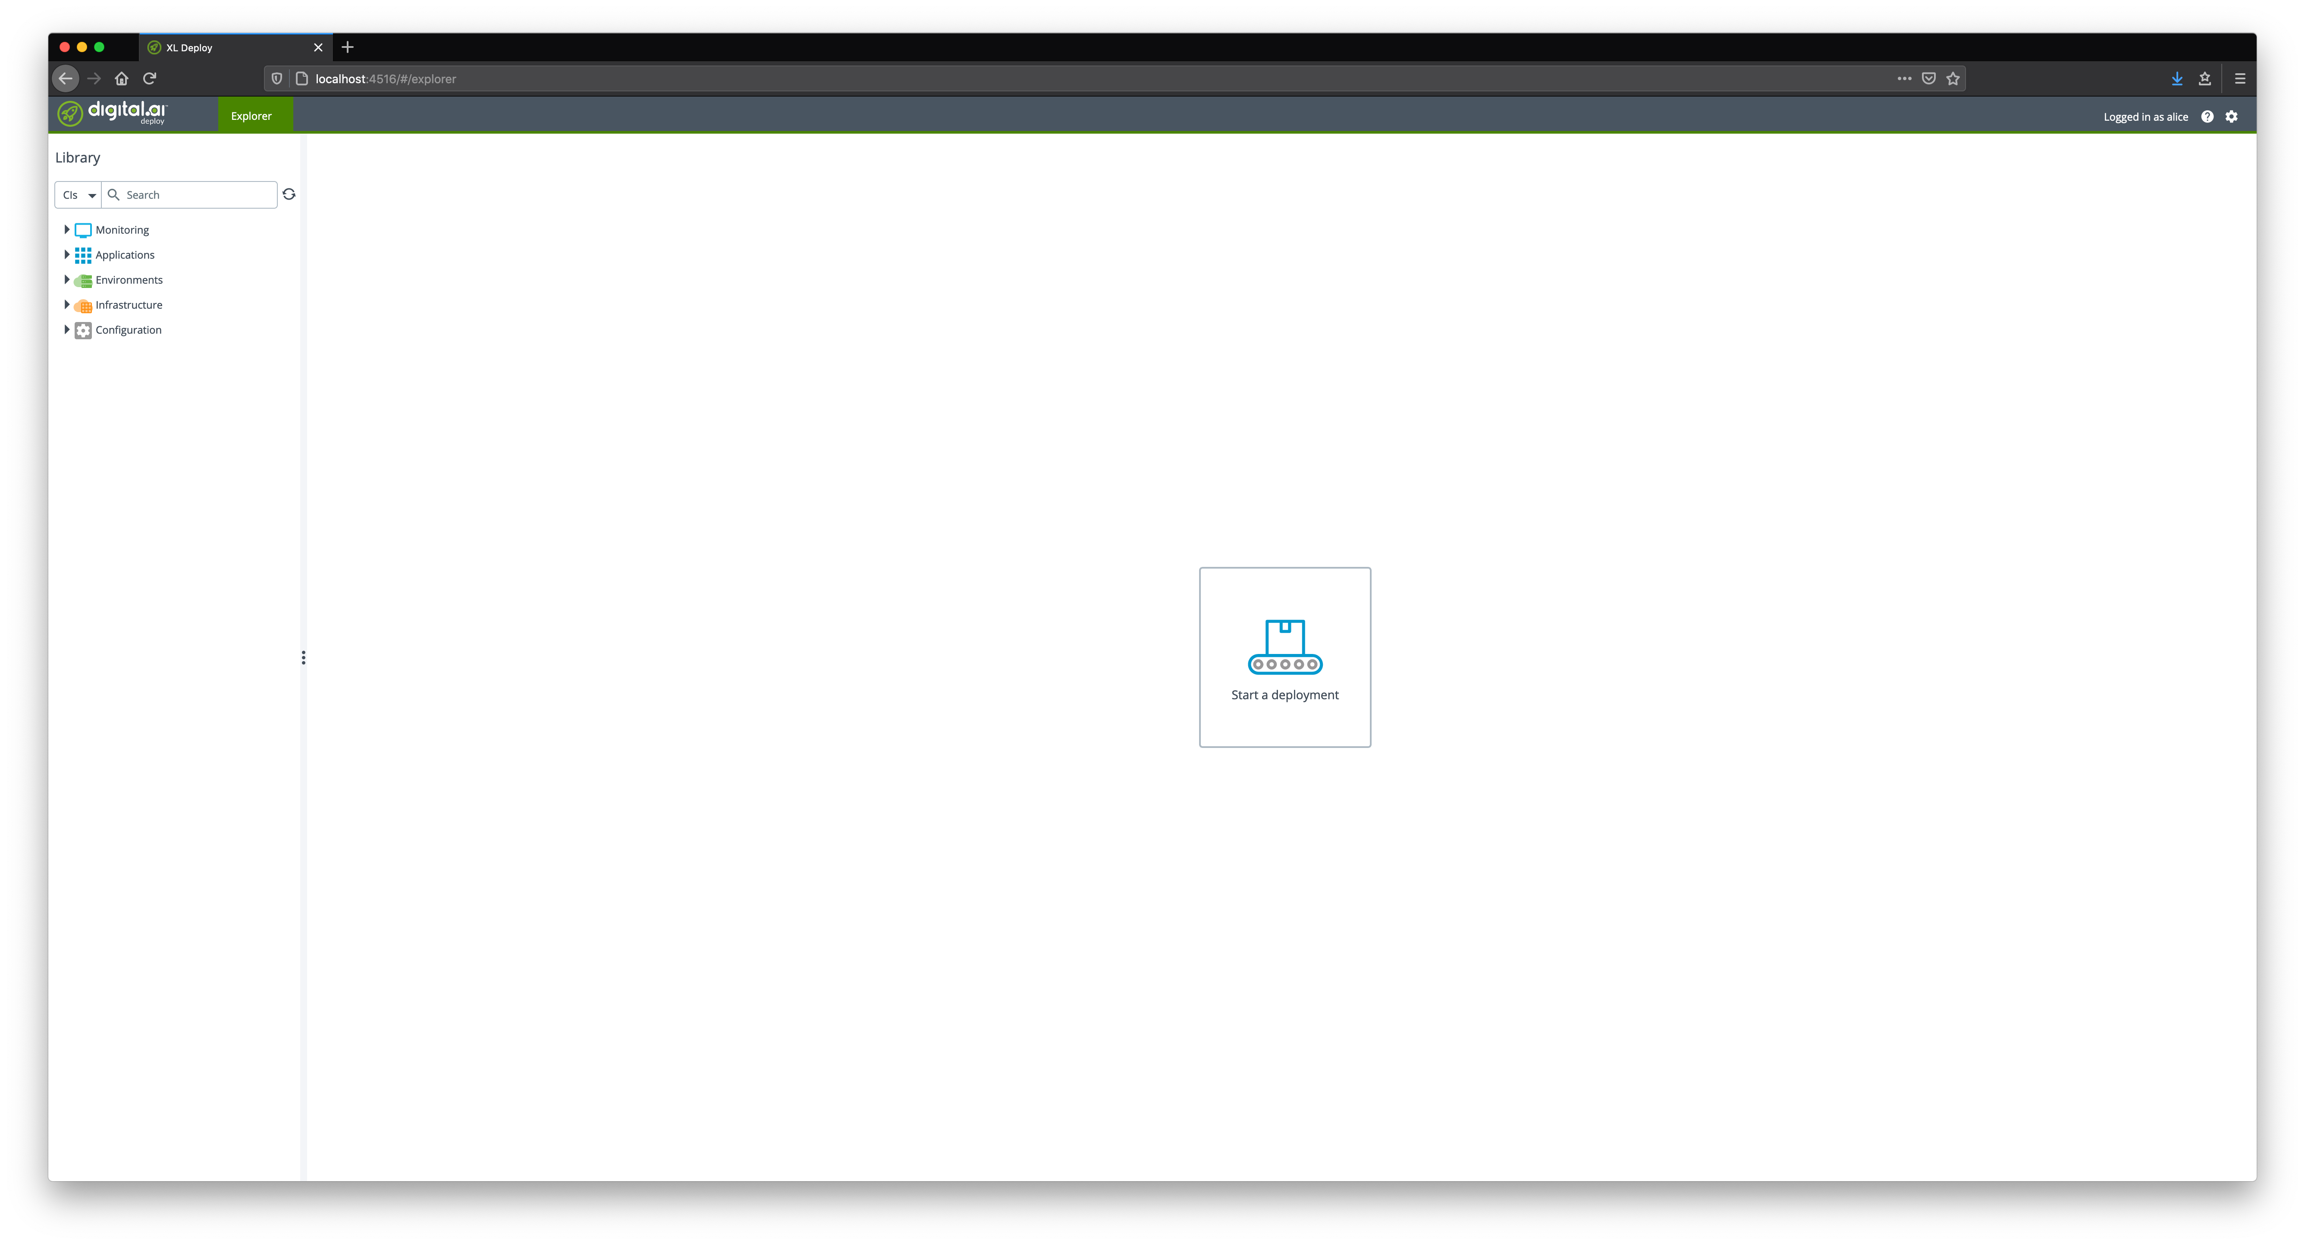
Task: Click the digital.ai logo icon
Action: click(x=71, y=115)
